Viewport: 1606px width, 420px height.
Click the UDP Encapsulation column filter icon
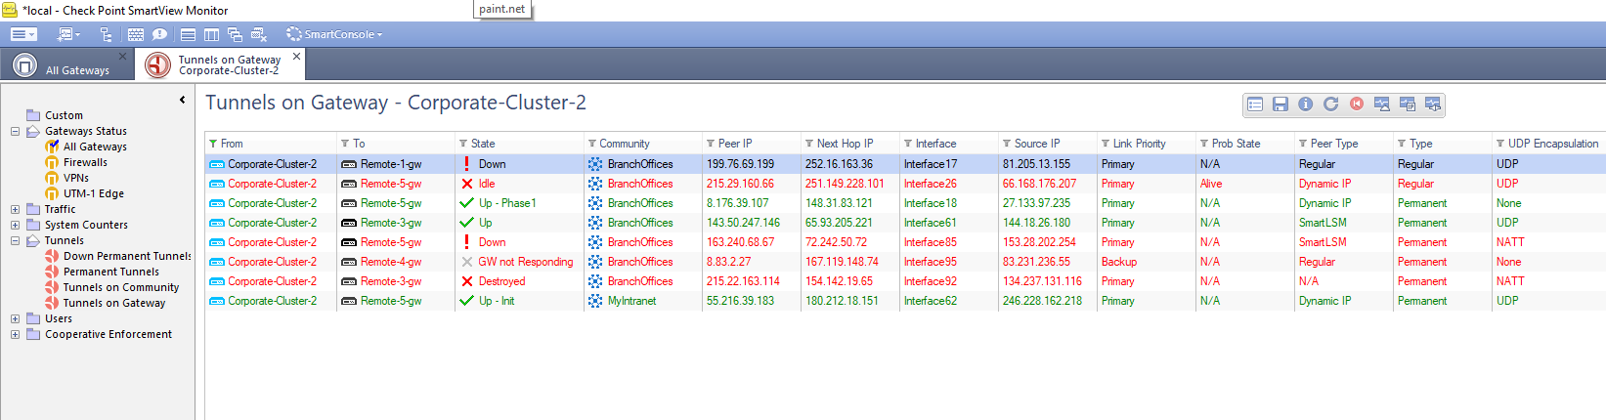click(1500, 144)
